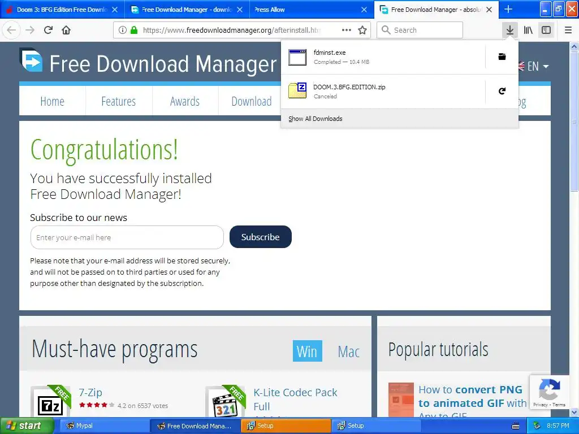Show sidebars toolbar icon
The image size is (579, 434).
point(546,30)
